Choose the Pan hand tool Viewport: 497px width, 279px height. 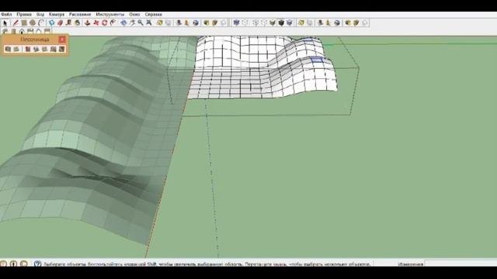point(132,22)
